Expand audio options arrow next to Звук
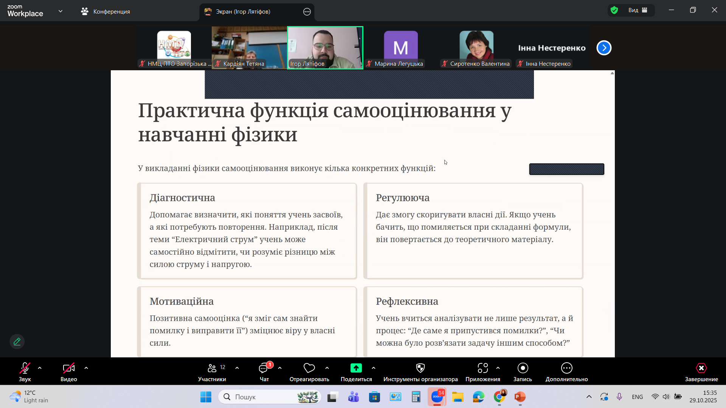This screenshot has width=726, height=408. 40,368
